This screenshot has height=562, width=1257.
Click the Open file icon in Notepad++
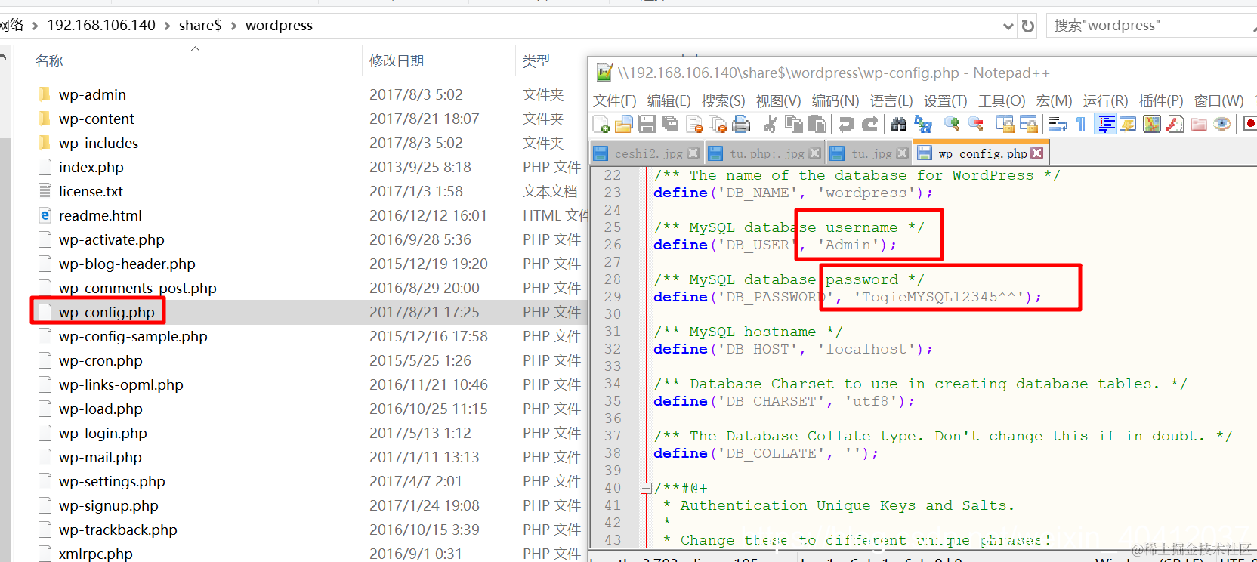(624, 124)
